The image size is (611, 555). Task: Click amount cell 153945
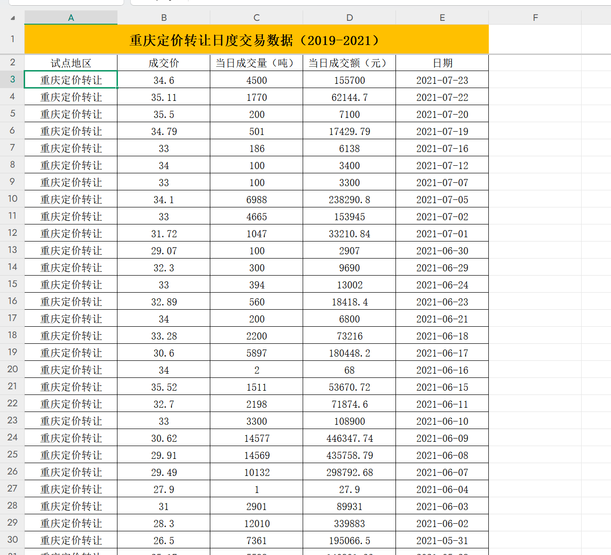pyautogui.click(x=350, y=216)
